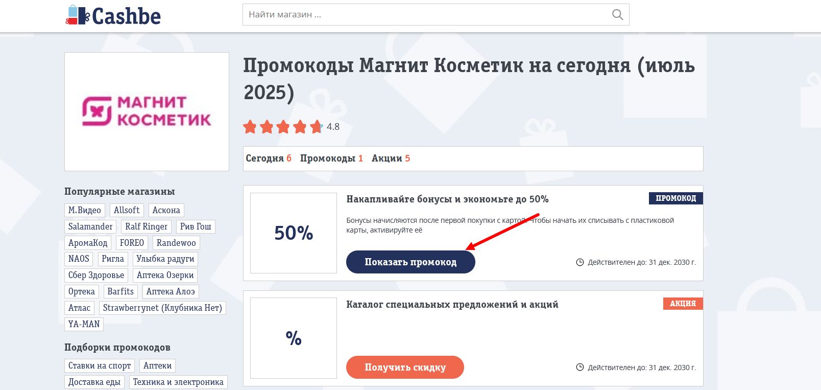Open the Аптека Озерки store link

(165, 275)
